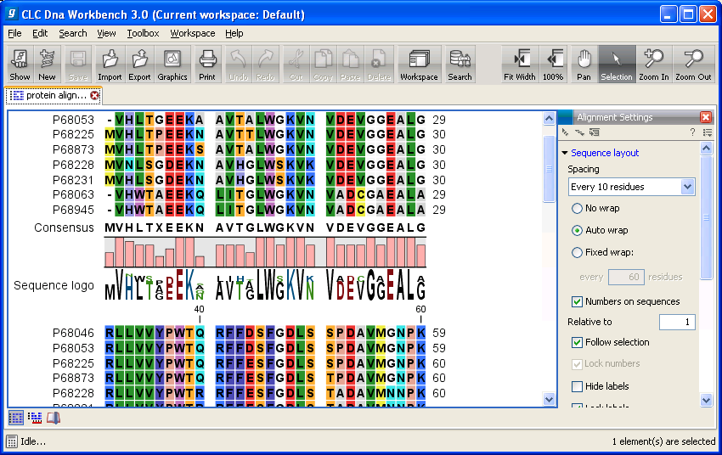Click the calculator icon beside Idle status
This screenshot has width=722, height=455.
coord(12,441)
